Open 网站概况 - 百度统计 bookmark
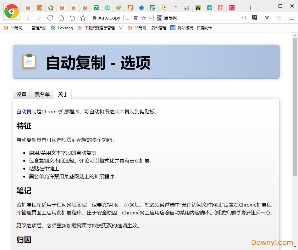Viewport: 298px width, 250px height. pyautogui.click(x=191, y=28)
